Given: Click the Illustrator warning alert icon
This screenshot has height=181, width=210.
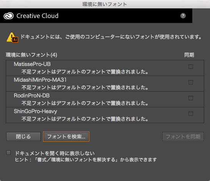Looking at the screenshot, I should pyautogui.click(x=12, y=38).
